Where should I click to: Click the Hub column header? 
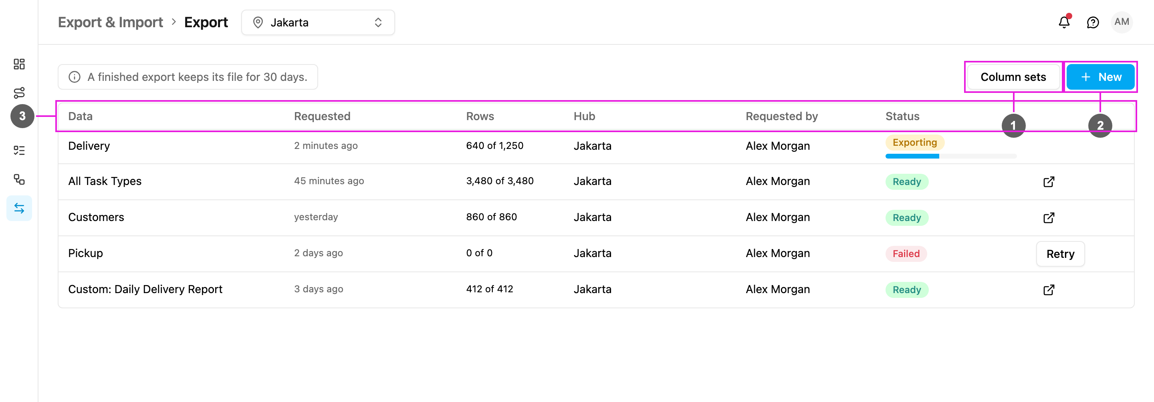click(x=584, y=117)
